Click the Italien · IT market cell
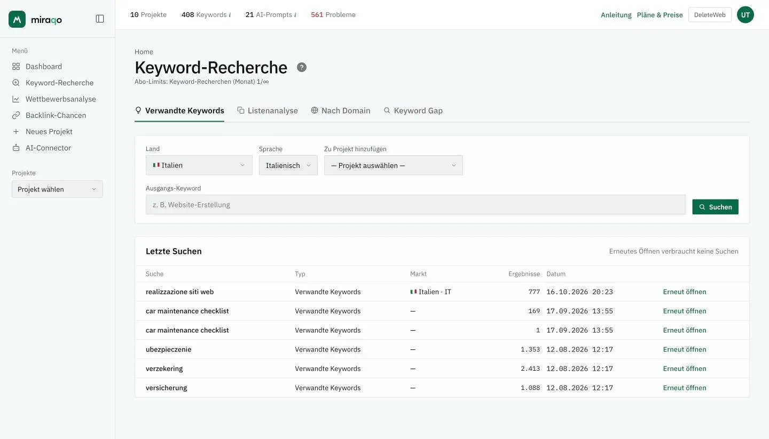 [430, 292]
